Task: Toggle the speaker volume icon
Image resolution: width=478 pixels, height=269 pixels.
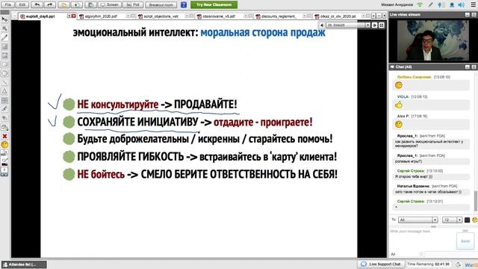Action: pyautogui.click(x=462, y=4)
